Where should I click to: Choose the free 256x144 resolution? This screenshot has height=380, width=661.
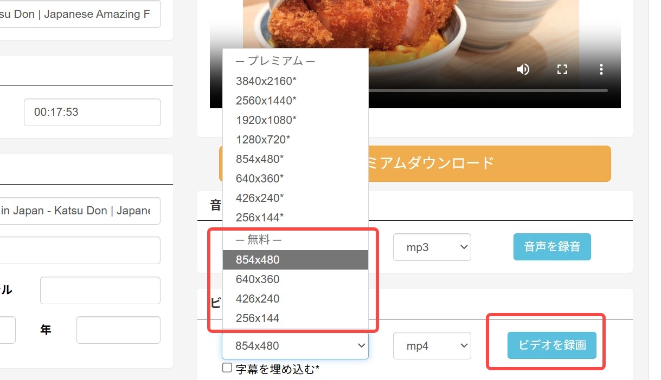point(258,318)
